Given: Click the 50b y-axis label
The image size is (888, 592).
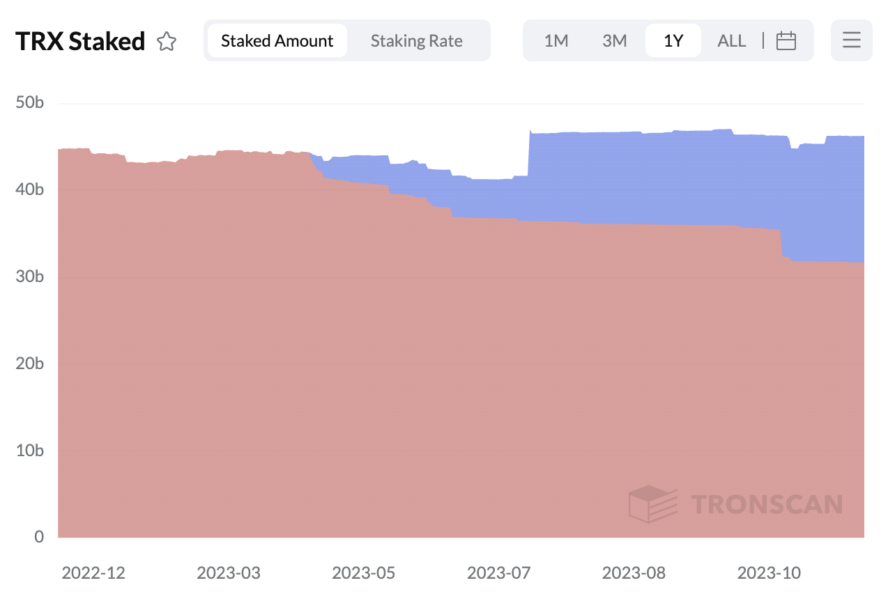Looking at the screenshot, I should click(x=29, y=103).
